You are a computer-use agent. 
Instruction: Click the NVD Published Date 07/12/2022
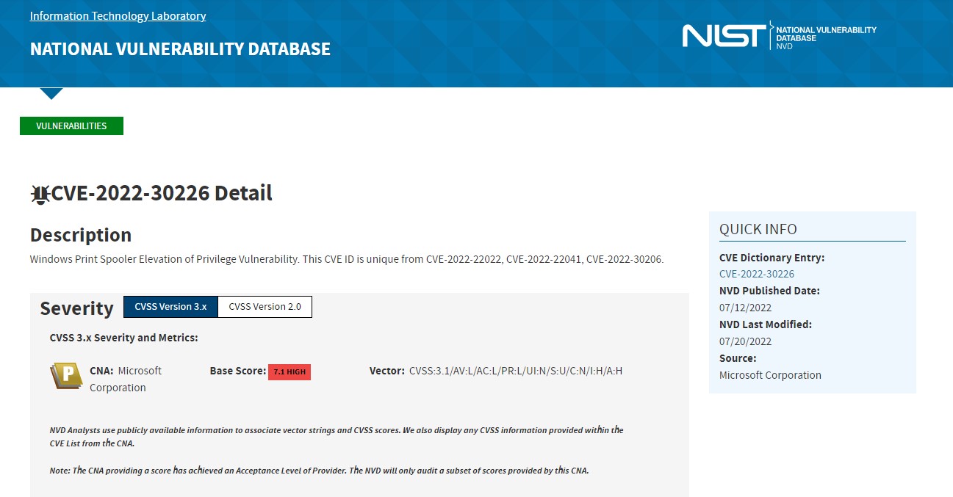[x=745, y=308]
